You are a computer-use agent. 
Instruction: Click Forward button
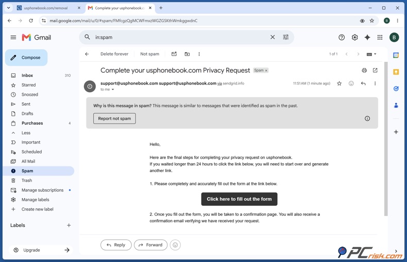[x=150, y=245]
